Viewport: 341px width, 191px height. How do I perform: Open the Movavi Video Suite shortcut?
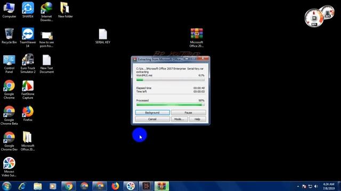(x=9, y=167)
